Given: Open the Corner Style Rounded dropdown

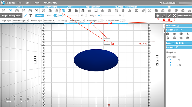Looking at the screenshot, I should (x=49, y=21).
